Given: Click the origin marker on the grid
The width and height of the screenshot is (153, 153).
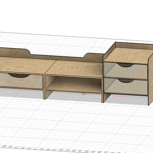Looking at the screenshot, I should tap(84, 94).
